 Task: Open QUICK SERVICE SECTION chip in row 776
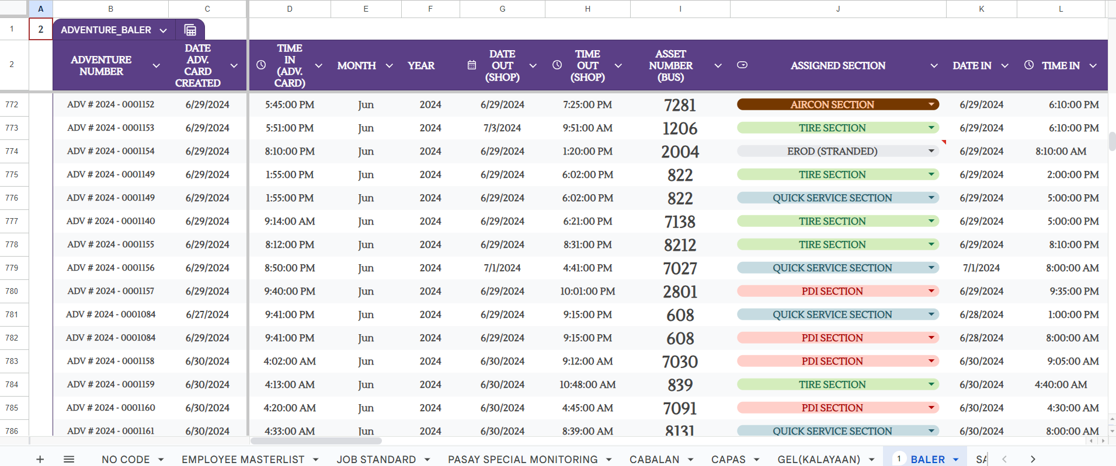click(837, 198)
